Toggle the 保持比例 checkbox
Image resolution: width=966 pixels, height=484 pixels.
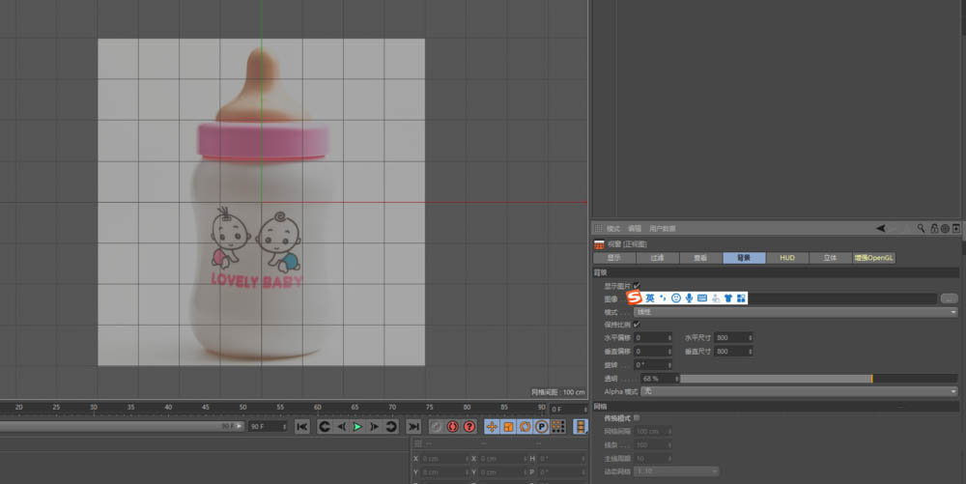click(x=637, y=325)
